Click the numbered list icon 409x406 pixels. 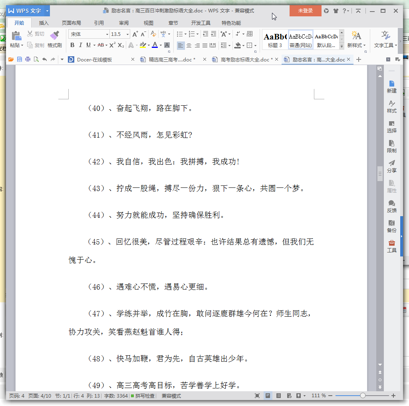[x=192, y=34]
